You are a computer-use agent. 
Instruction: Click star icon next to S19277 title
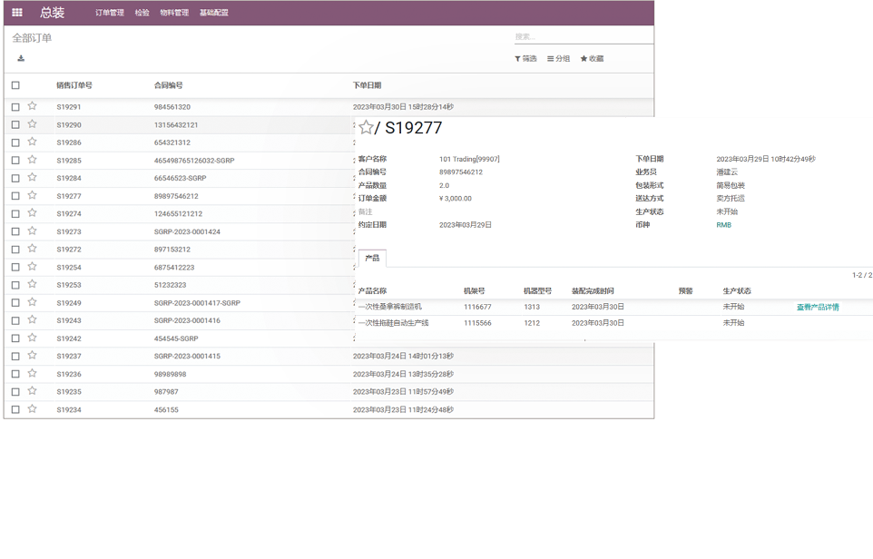(366, 128)
